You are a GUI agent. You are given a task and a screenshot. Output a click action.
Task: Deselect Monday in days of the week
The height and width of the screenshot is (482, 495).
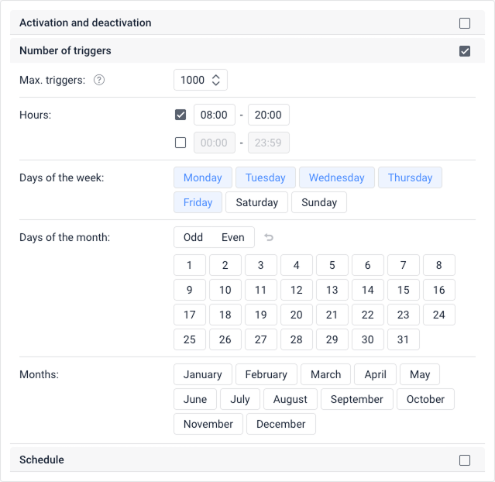pyautogui.click(x=203, y=178)
